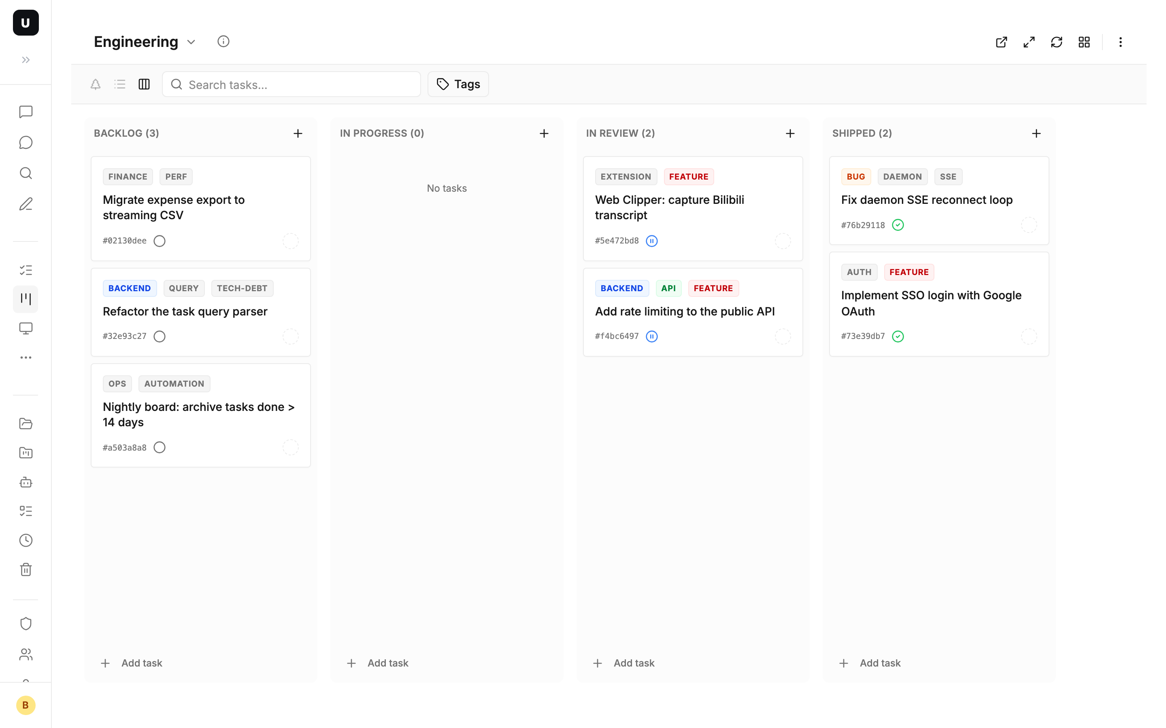Screen dimensions: 1166x728
Task: Open the lower checkbox list sidebar icon
Action: (x=26, y=511)
